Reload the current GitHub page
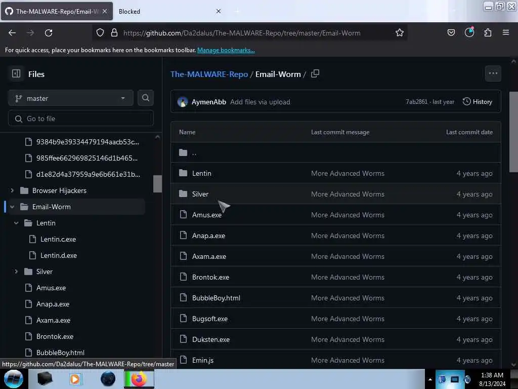Screen dimensions: 518x389 [49, 33]
